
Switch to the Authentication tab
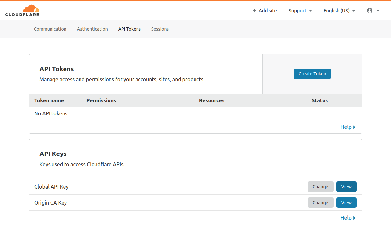[x=92, y=29]
